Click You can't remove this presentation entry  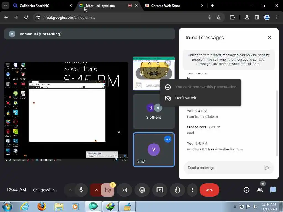tap(200, 87)
